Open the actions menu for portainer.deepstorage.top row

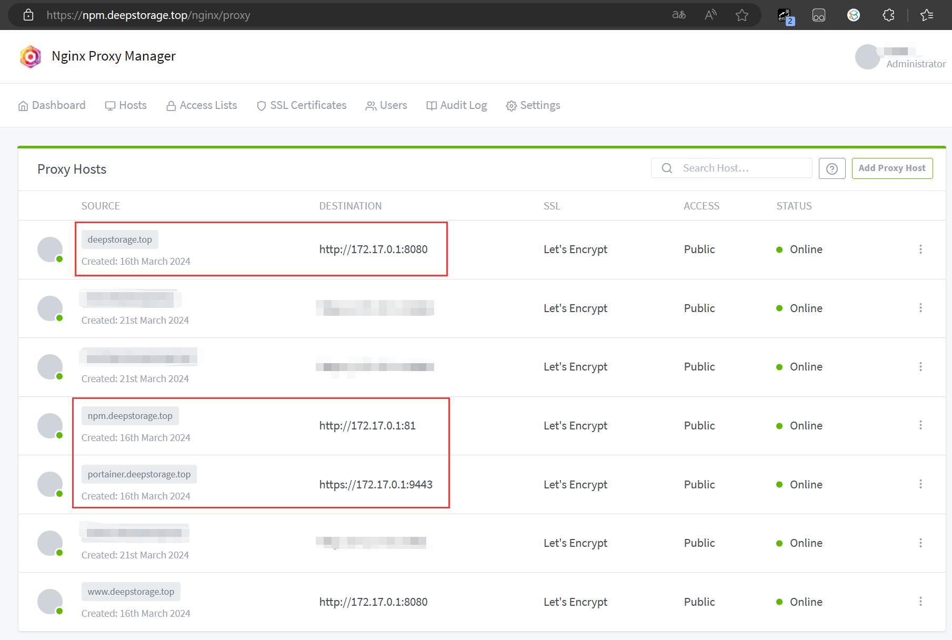coord(920,484)
